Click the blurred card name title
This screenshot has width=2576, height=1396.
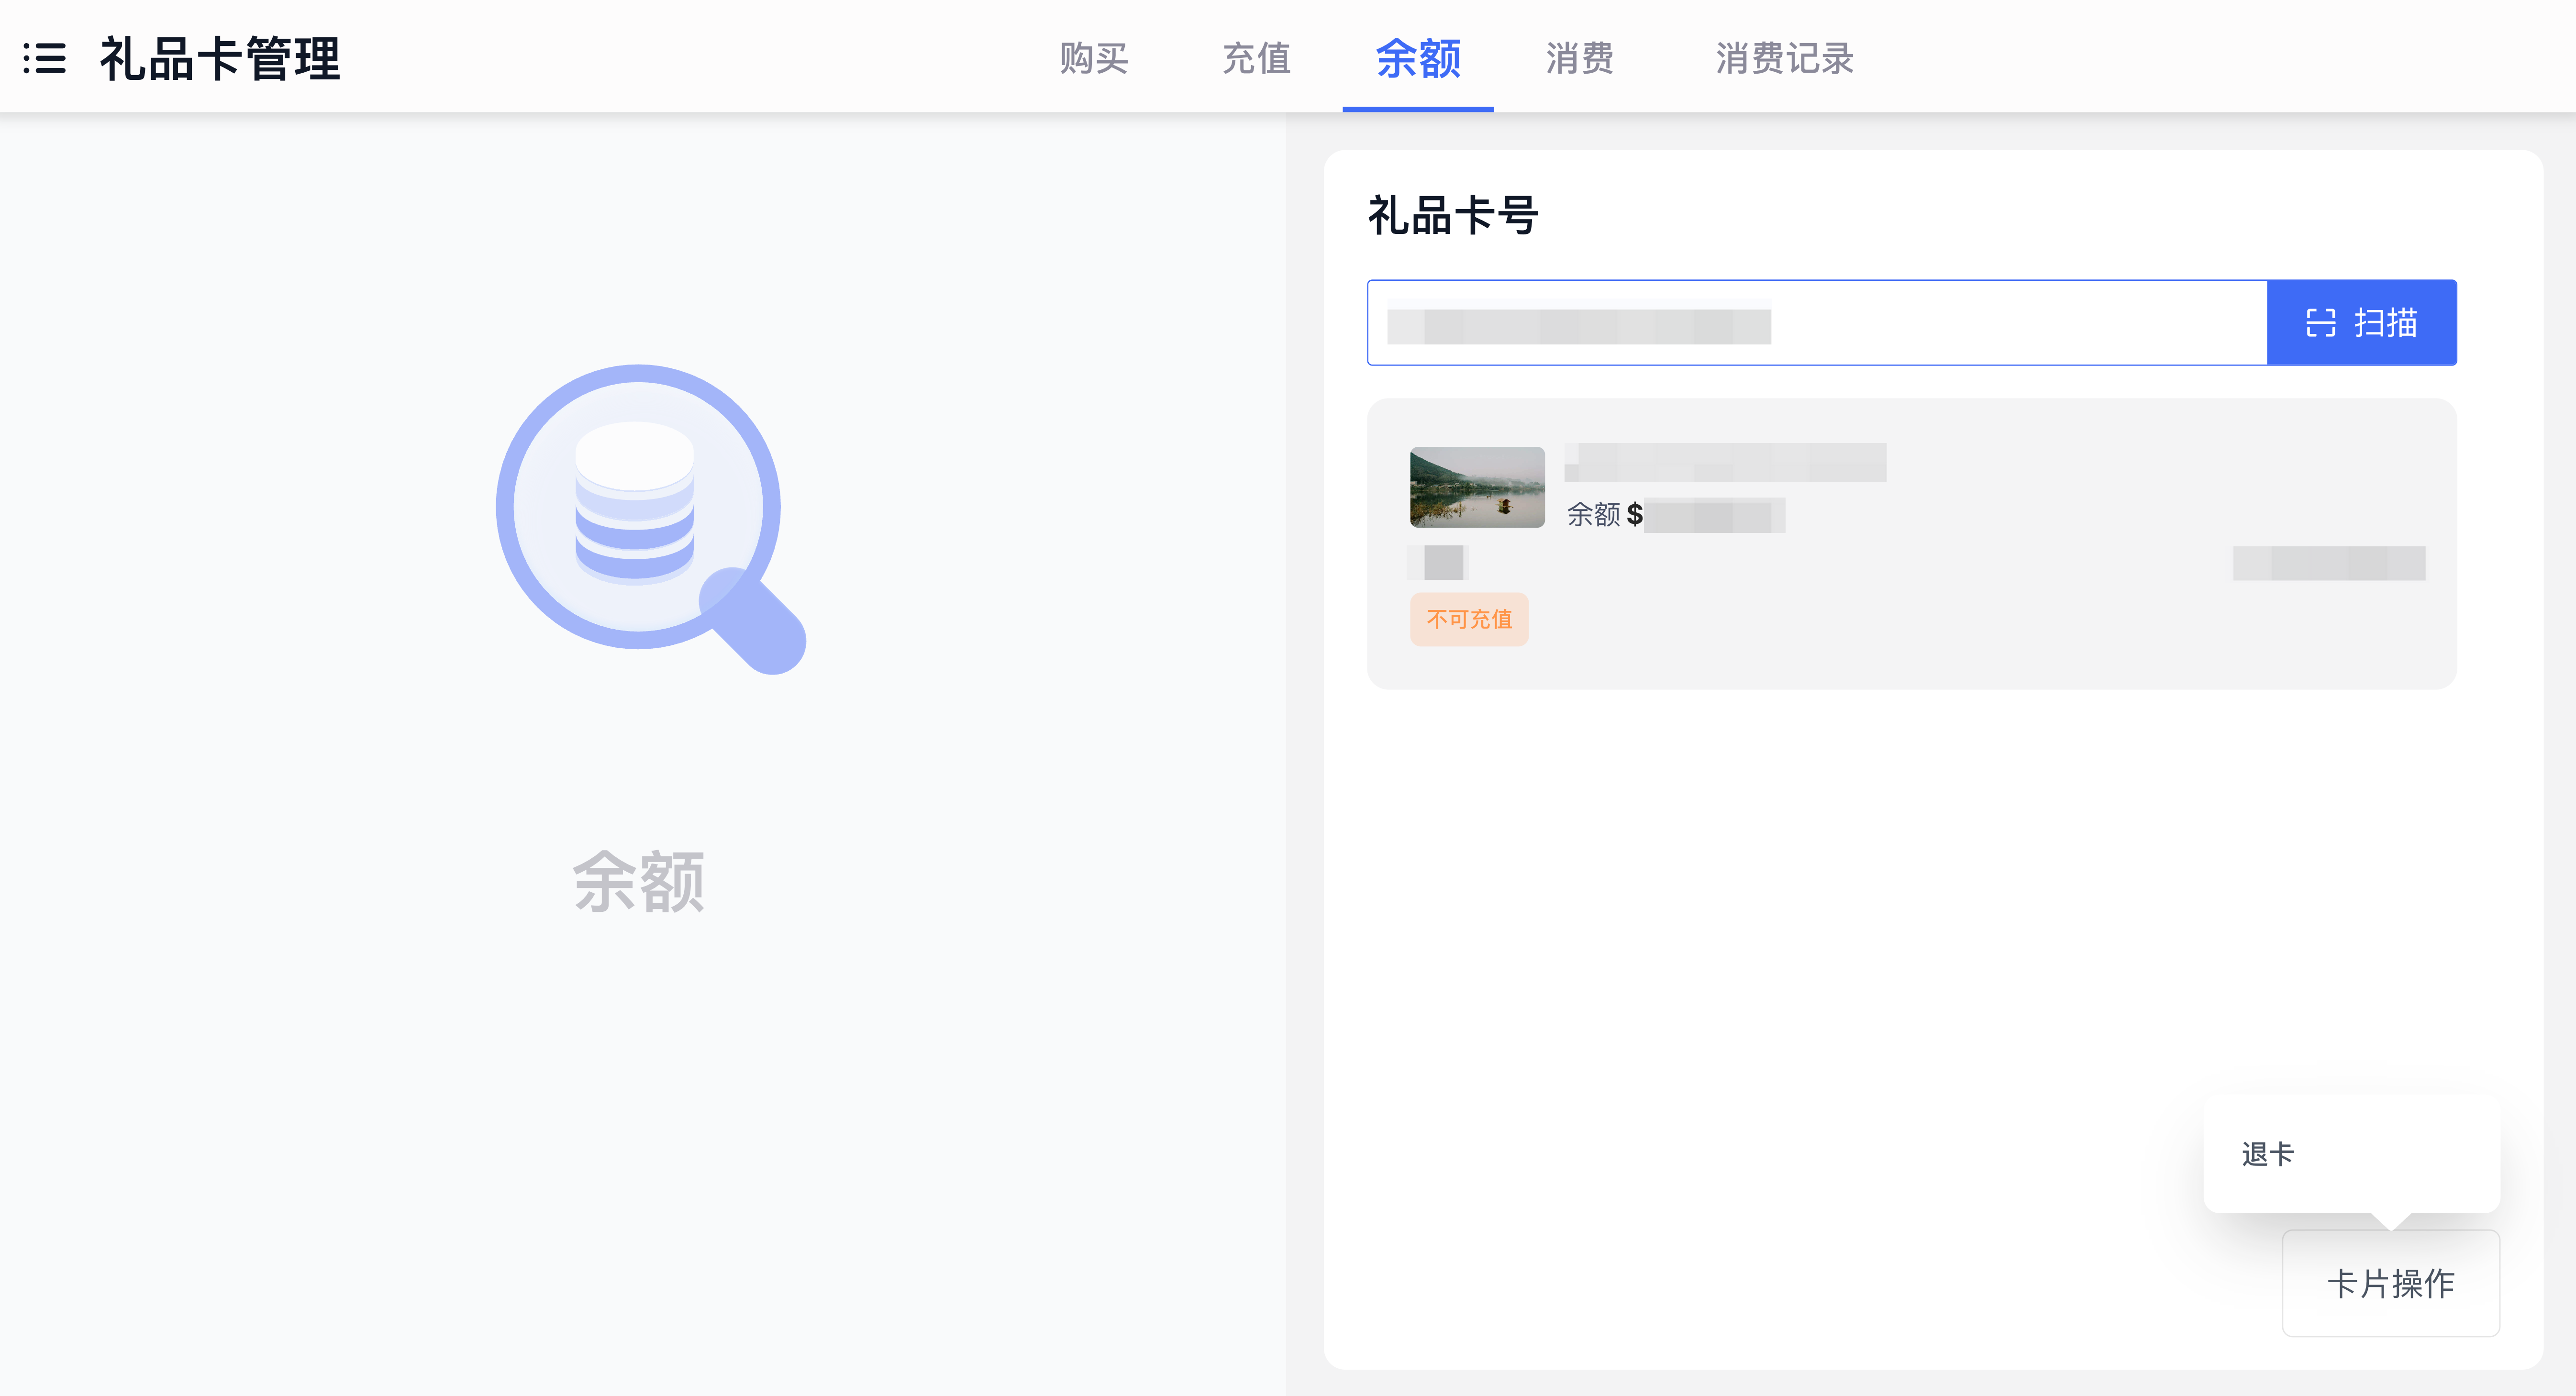pyautogui.click(x=1725, y=463)
